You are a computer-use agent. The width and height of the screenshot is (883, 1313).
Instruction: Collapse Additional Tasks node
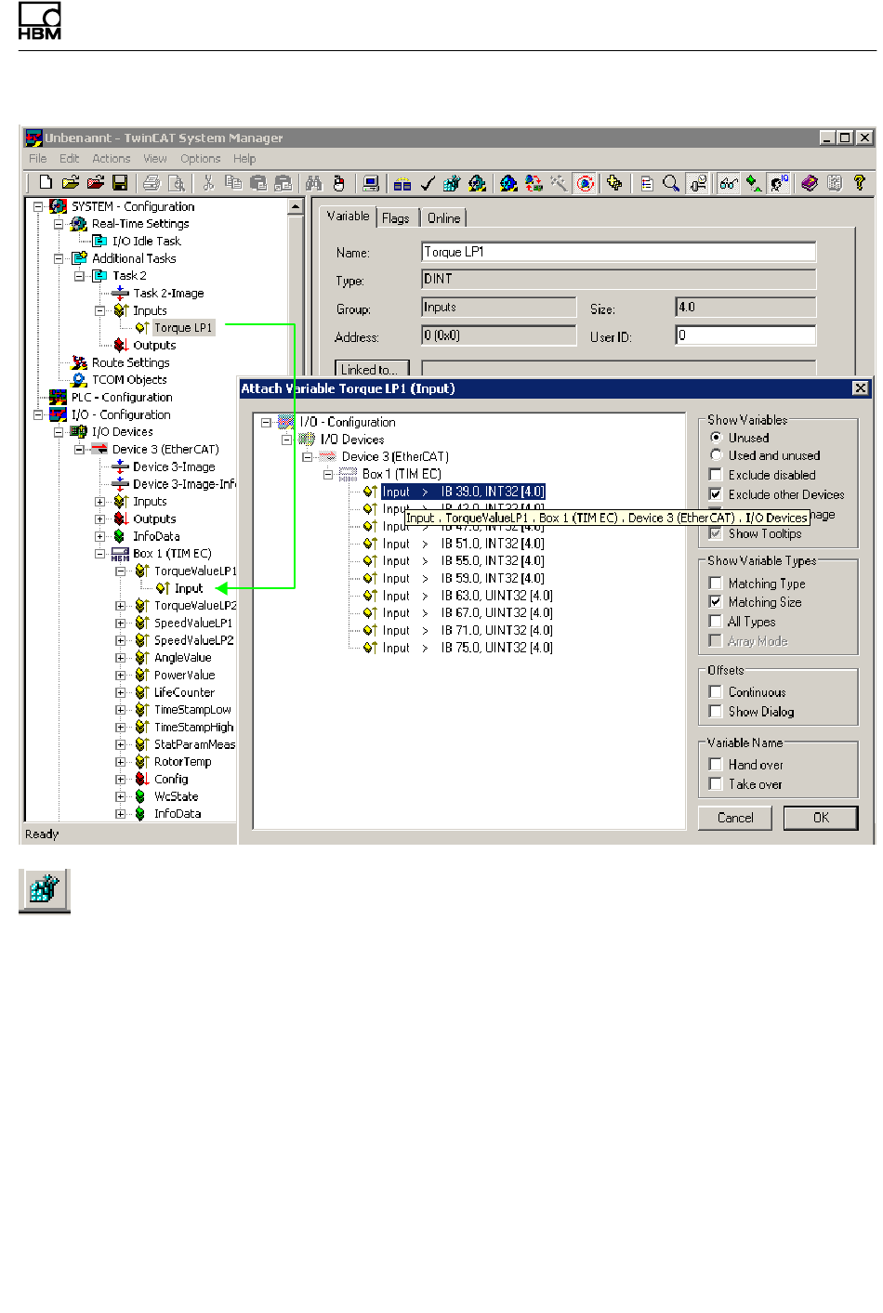coord(59,258)
